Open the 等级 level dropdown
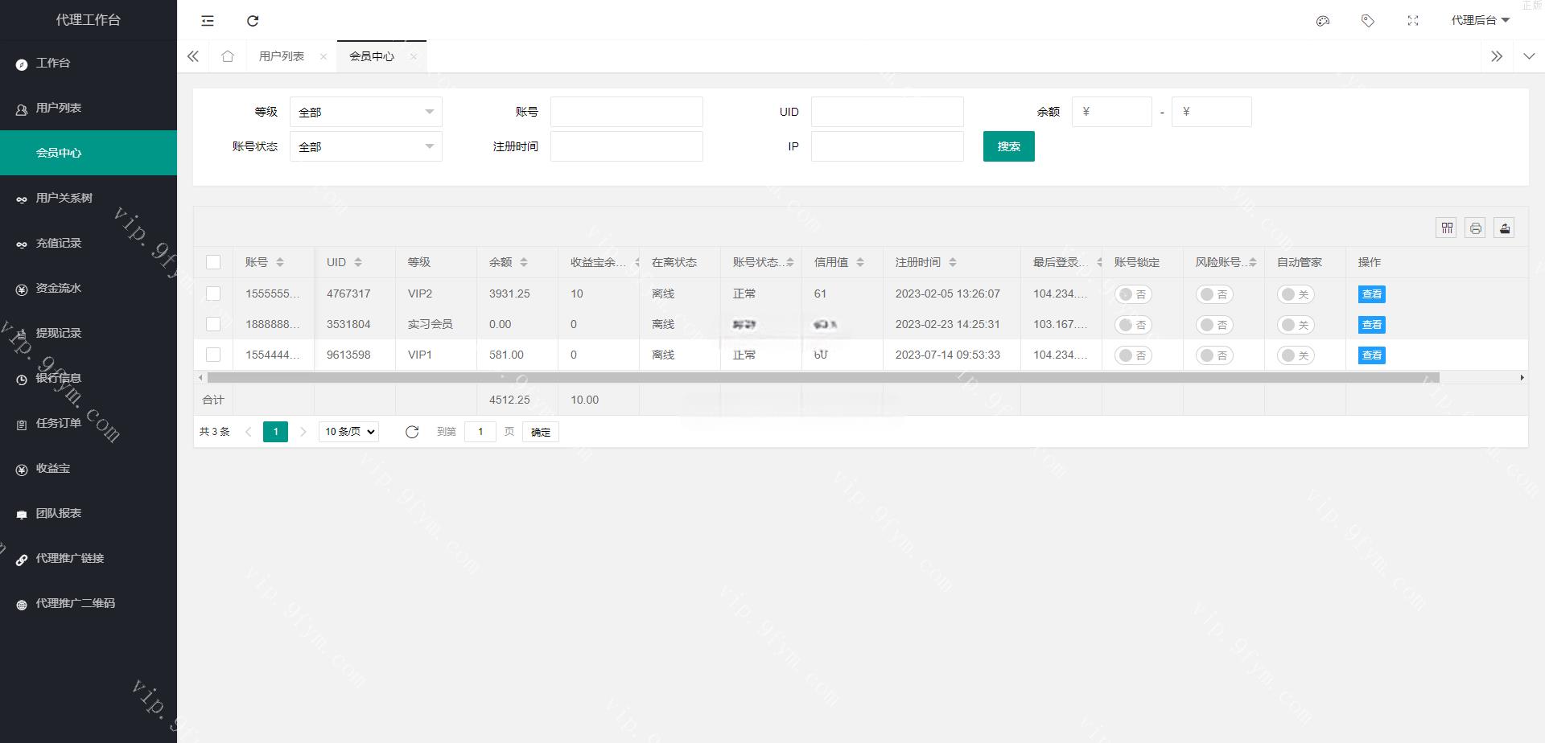The image size is (1545, 743). click(365, 112)
